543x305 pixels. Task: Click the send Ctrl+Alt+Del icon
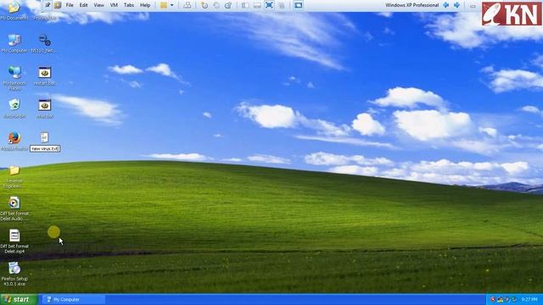187,5
